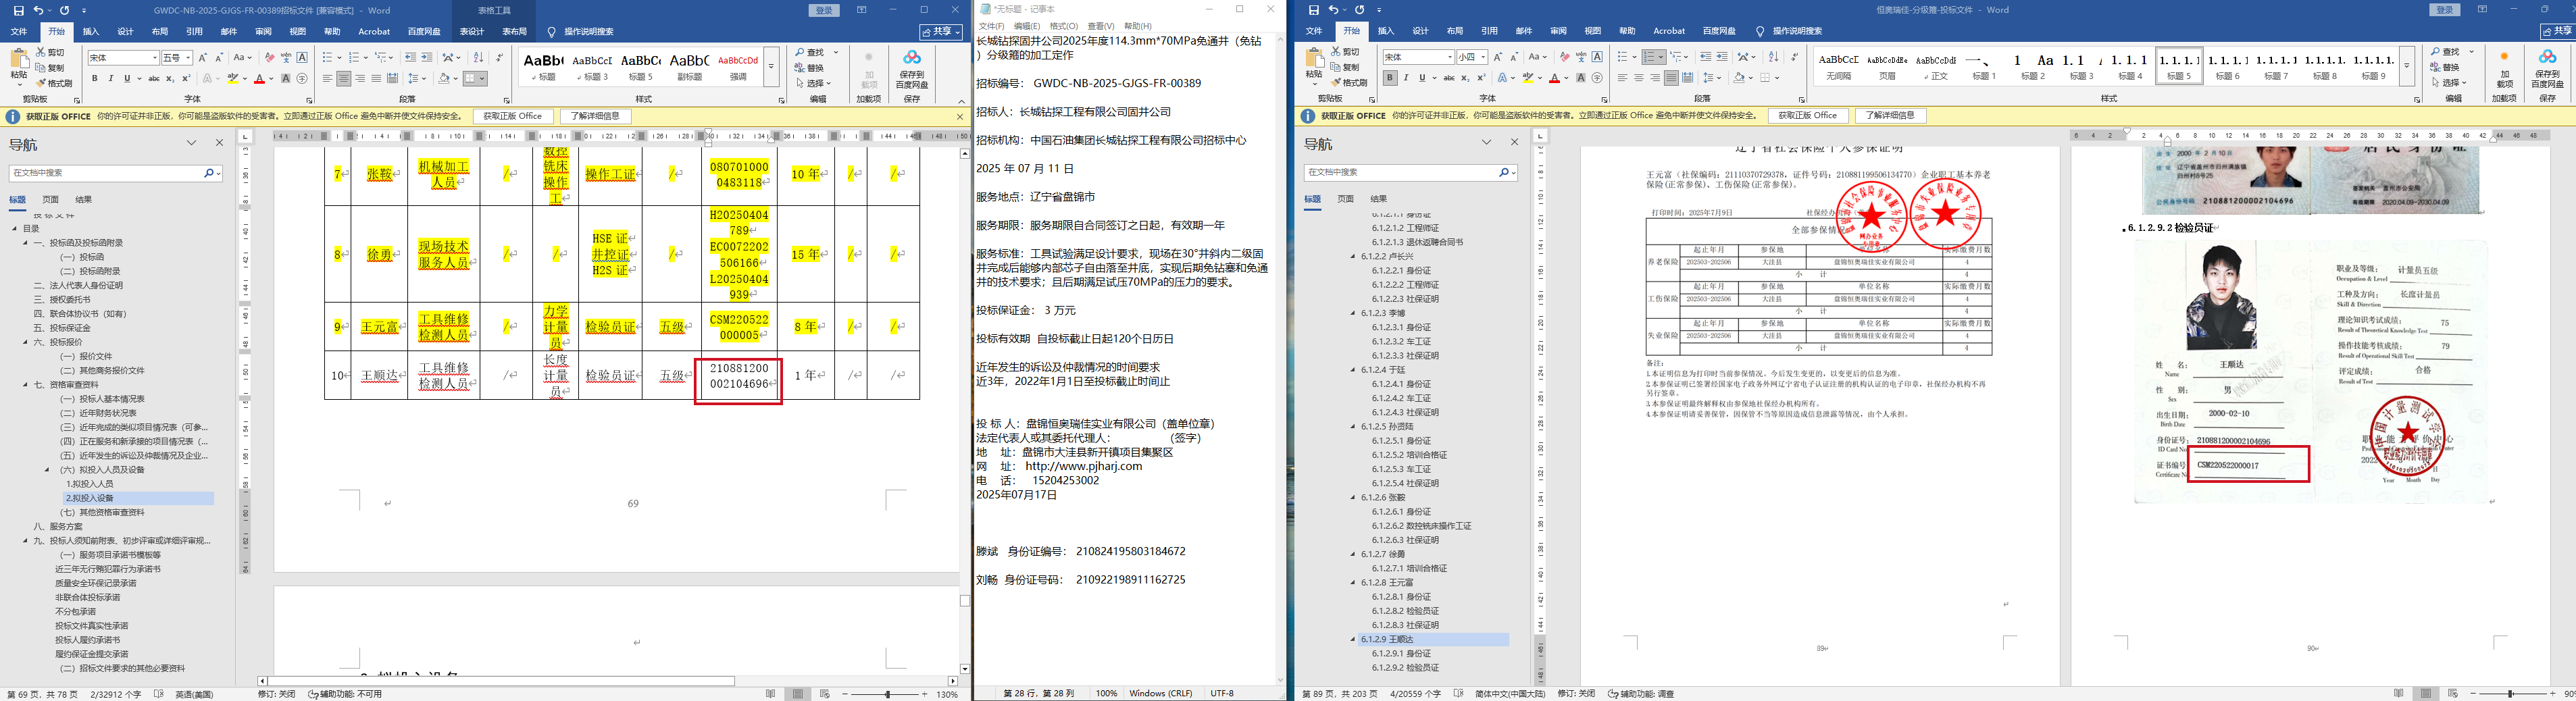
Task: Adjust zoom slider in left Word status bar
Action: pos(887,694)
